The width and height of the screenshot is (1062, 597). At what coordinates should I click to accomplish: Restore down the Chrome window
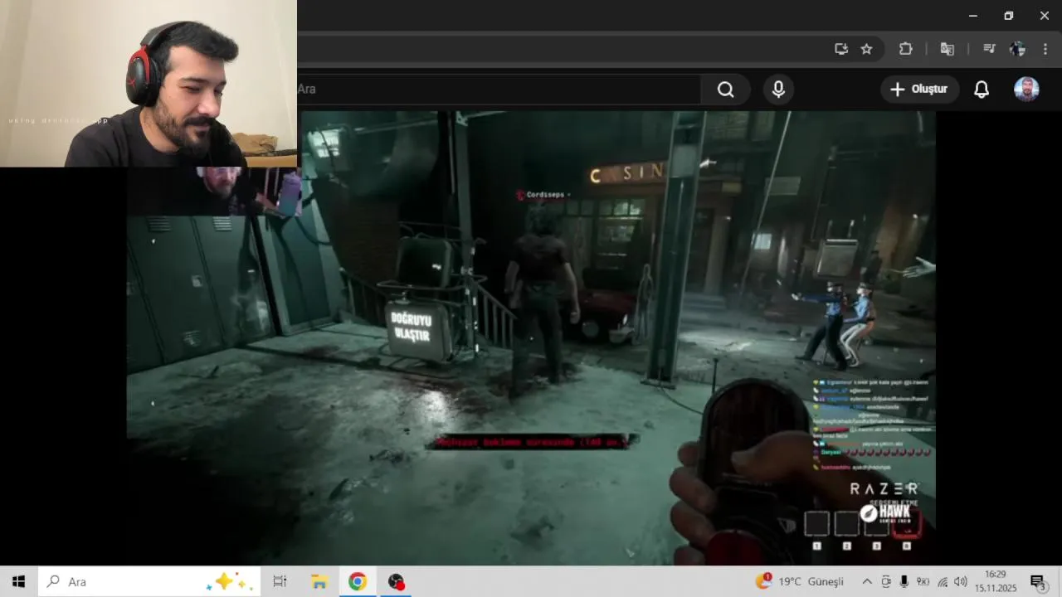(x=1009, y=16)
